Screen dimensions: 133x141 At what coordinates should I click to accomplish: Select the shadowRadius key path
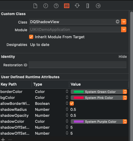pyautogui.click(x=14, y=109)
